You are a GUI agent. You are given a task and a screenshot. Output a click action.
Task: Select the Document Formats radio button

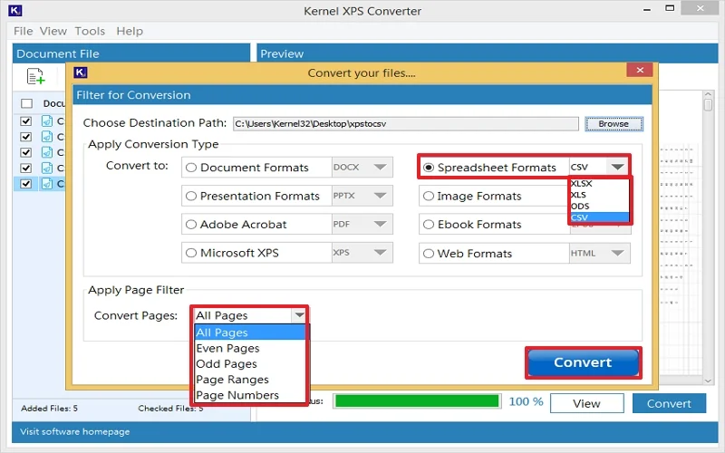[191, 168]
